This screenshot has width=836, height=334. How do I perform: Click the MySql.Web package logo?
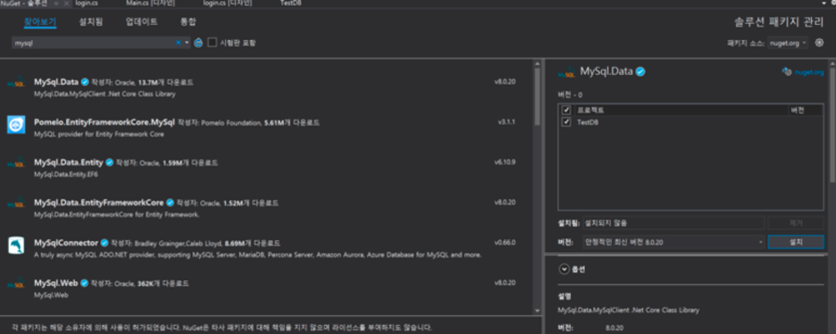pyautogui.click(x=15, y=284)
